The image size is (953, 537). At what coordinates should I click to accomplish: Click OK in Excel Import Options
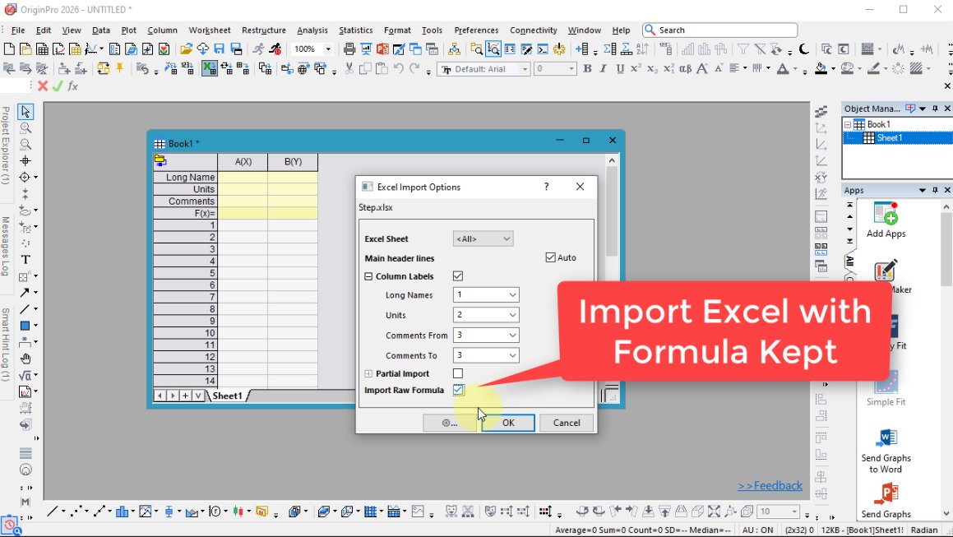tap(508, 423)
